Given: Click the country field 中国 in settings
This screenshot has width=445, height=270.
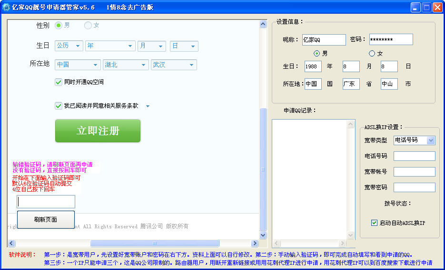Looking at the screenshot, I should 313,84.
